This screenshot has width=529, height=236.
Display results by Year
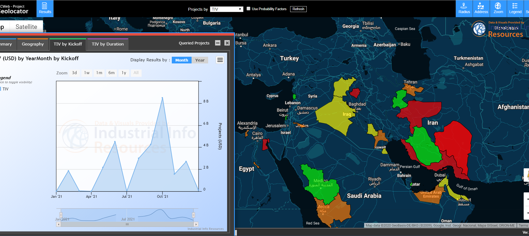pos(200,60)
